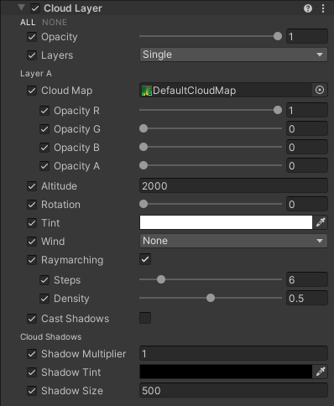The image size is (334, 406).
Task: Open the Cloud Layer three-dot options menu
Action: click(x=323, y=8)
